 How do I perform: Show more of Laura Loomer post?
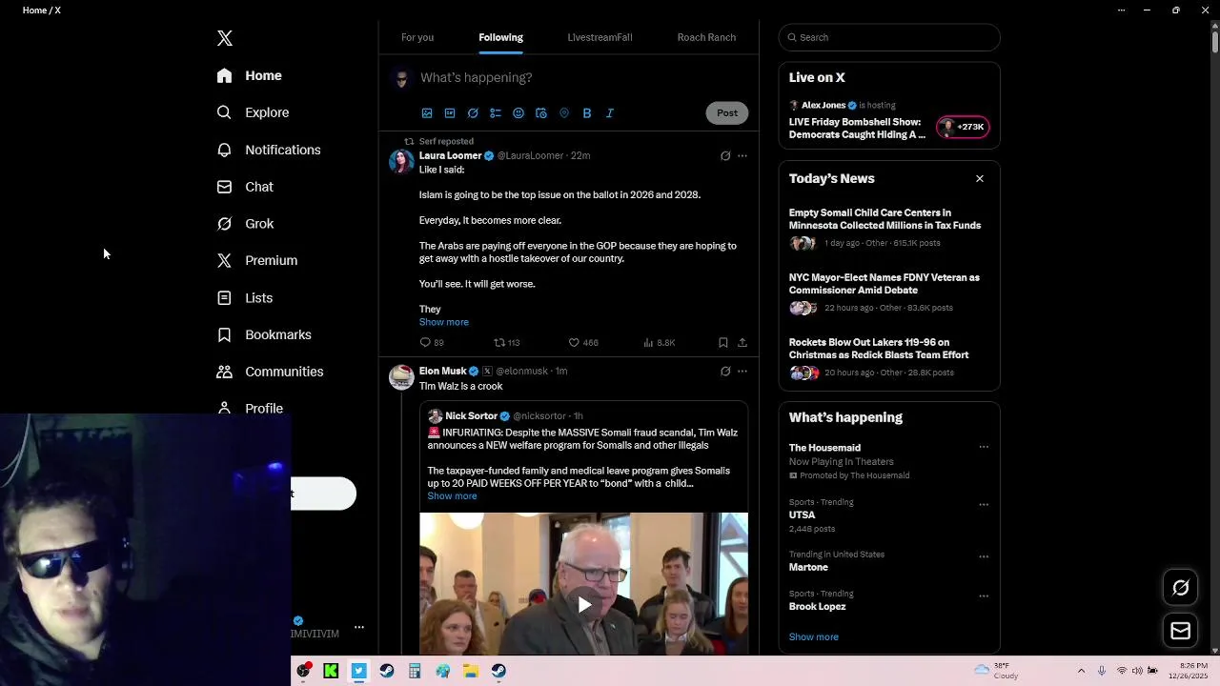[x=444, y=322]
